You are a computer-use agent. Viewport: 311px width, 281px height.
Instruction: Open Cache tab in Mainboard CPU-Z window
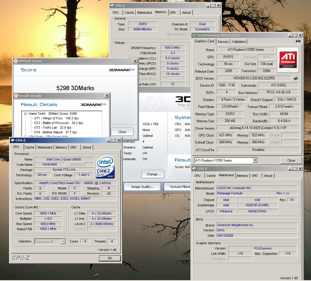click(x=211, y=176)
